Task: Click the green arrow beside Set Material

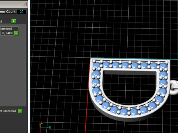Action: pos(20,111)
